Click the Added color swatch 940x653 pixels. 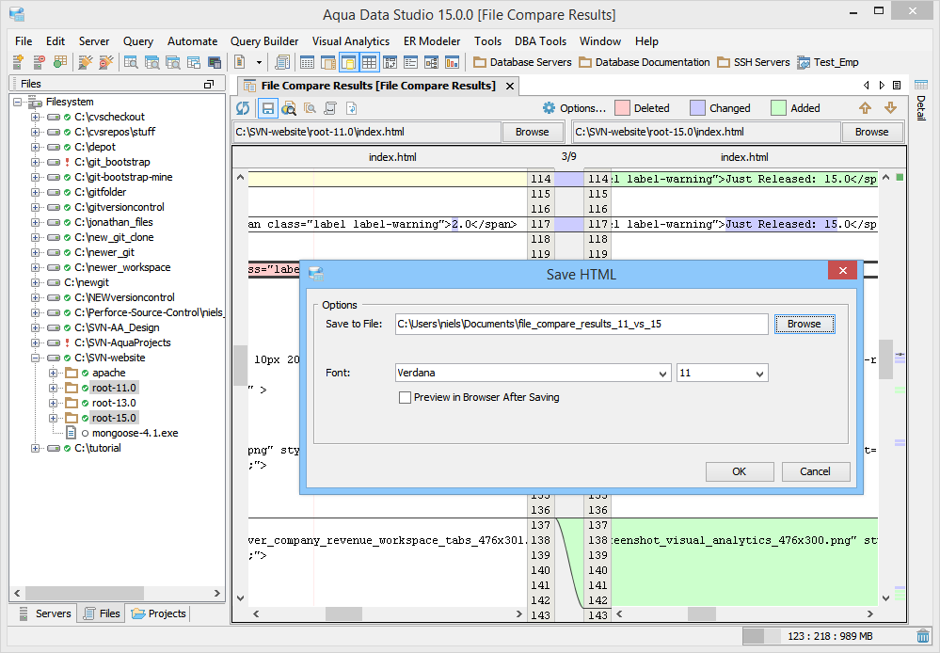click(778, 108)
